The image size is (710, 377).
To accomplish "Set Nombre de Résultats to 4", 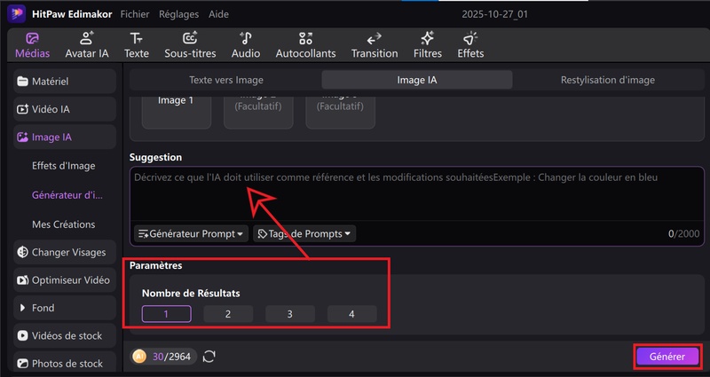I will pos(351,314).
